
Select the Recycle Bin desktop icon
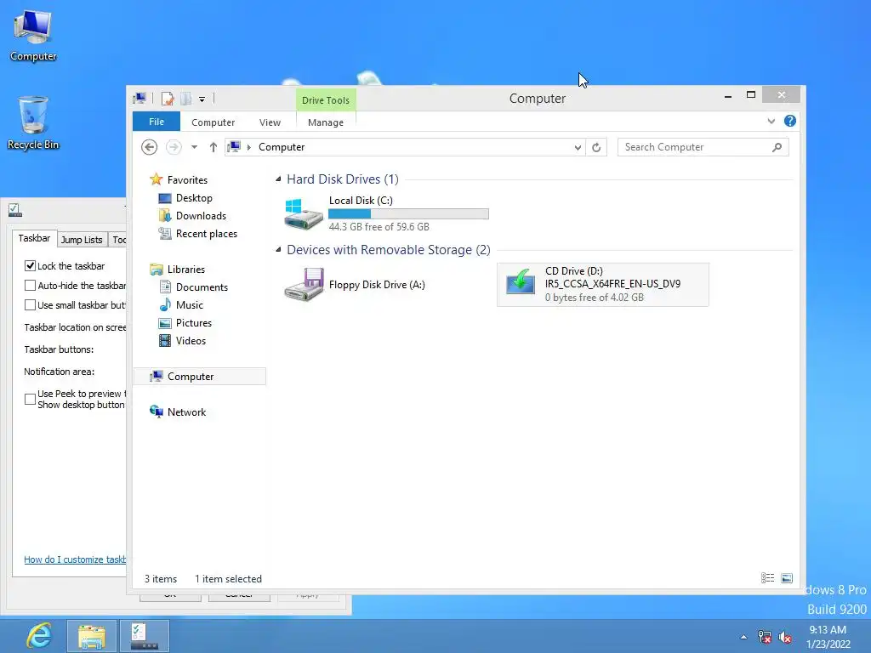[x=33, y=123]
